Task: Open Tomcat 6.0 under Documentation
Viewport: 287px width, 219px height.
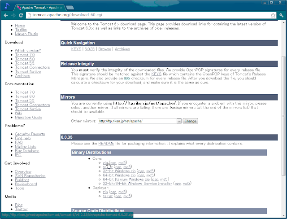Action: [25, 96]
